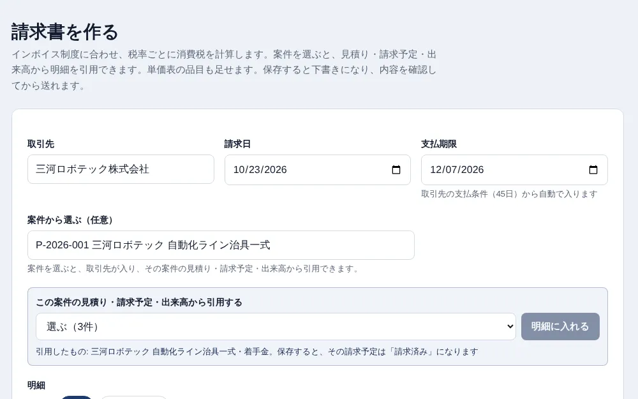Click the intro paragraph starting インボイス制度に合わせ
638x399 pixels.
point(224,70)
